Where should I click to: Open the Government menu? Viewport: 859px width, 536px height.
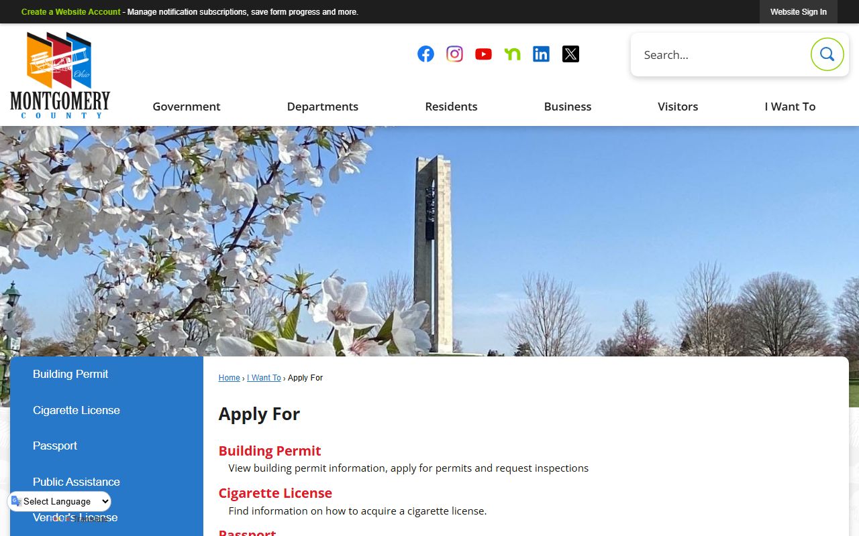coord(187,107)
